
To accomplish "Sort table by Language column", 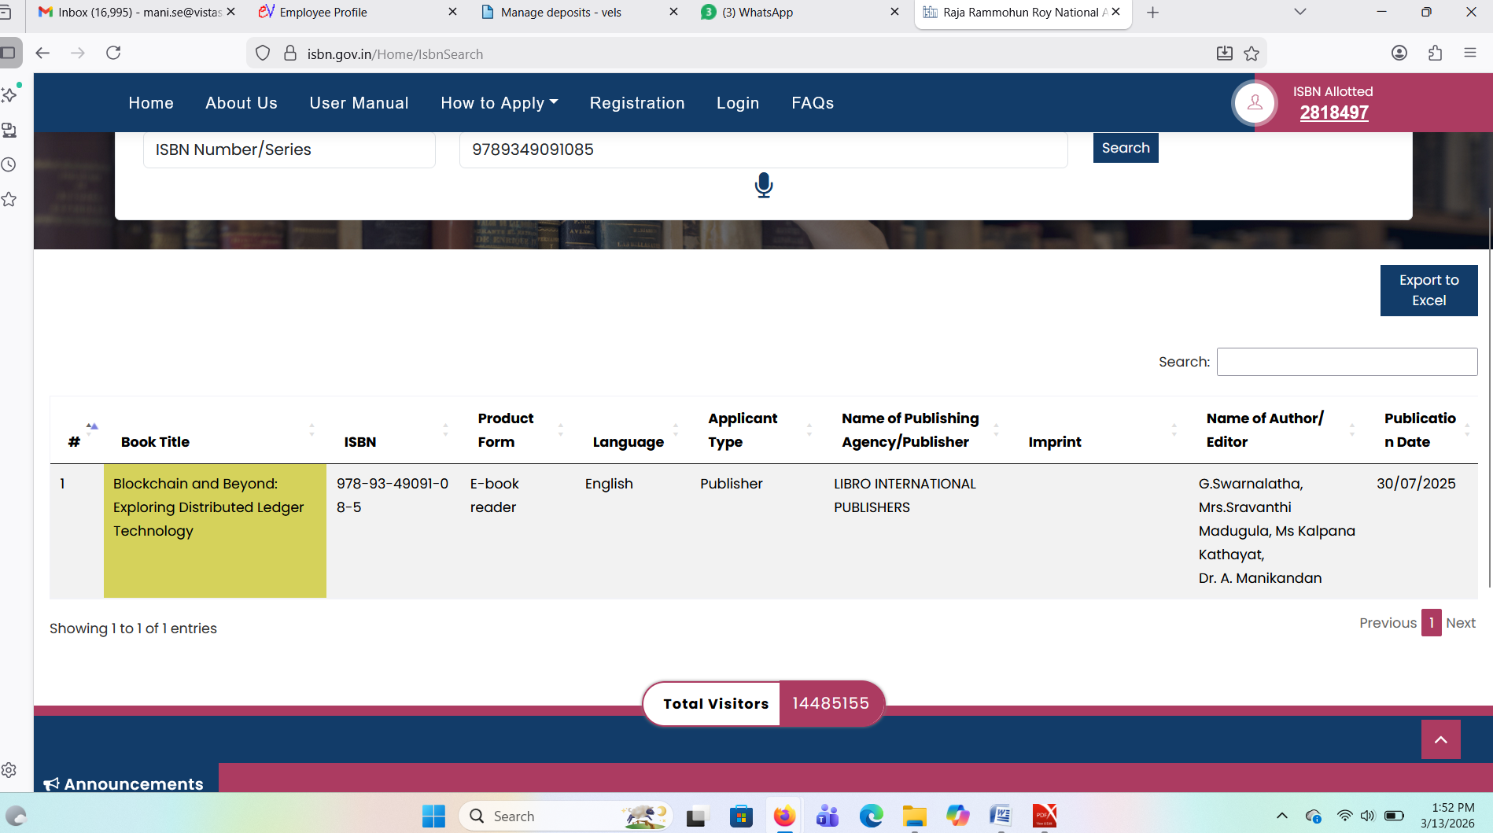I will pos(628,442).
